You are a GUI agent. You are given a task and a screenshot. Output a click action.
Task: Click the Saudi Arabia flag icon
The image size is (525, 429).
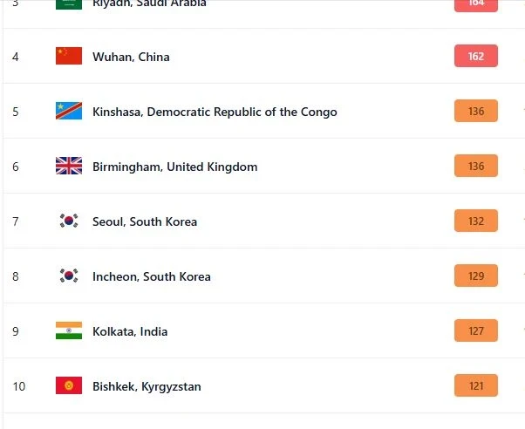(68, 3)
